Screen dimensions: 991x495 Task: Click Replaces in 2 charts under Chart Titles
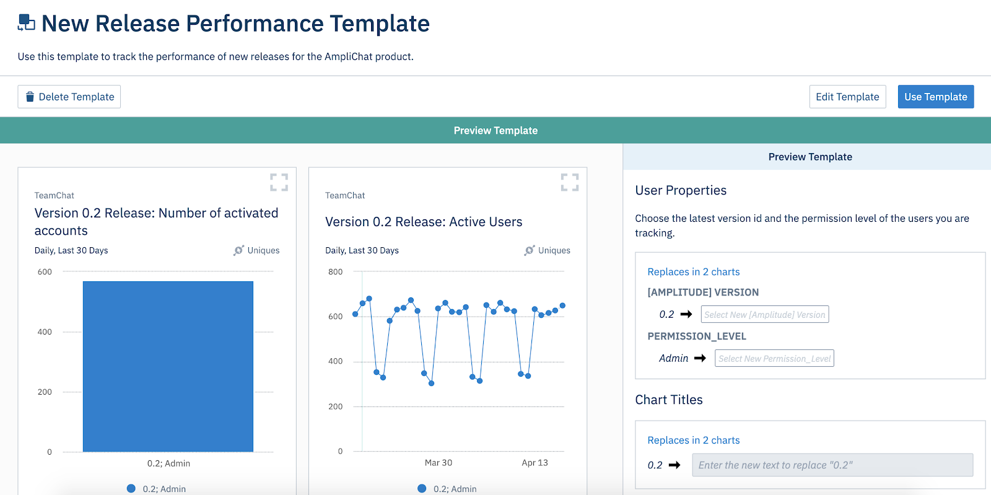[694, 440]
